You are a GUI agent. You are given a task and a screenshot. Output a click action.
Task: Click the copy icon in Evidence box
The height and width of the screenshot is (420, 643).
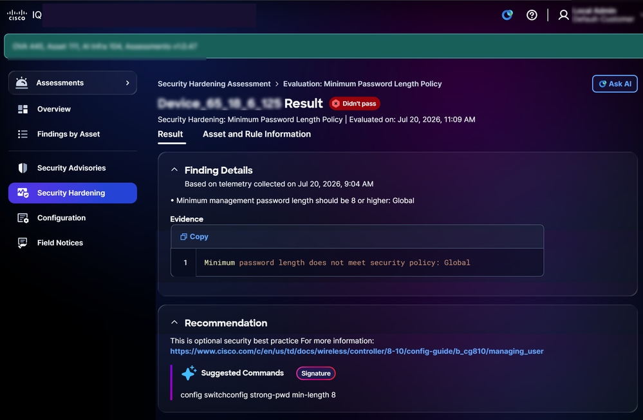183,236
